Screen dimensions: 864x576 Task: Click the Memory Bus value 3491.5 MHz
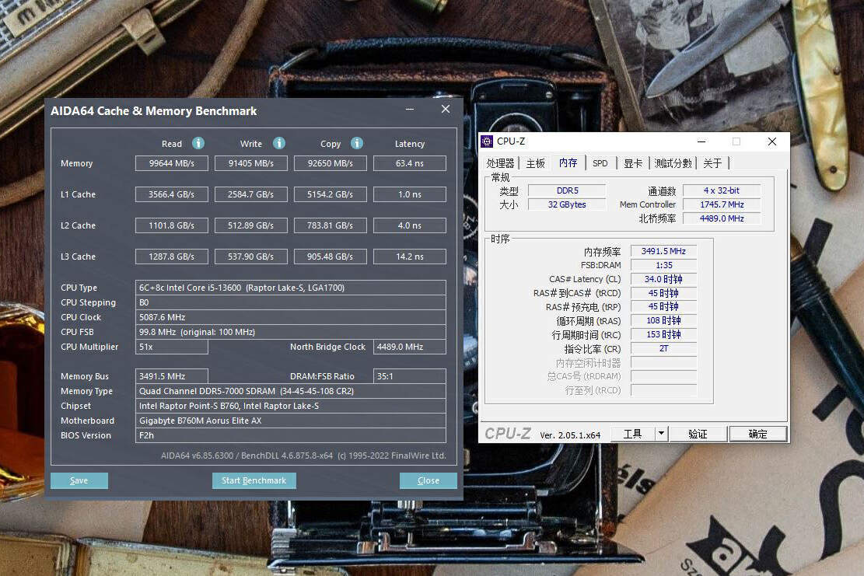(x=172, y=376)
